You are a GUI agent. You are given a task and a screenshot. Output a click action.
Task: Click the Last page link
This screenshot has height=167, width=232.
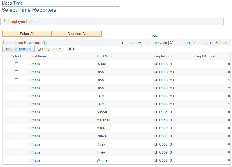pos(224,43)
